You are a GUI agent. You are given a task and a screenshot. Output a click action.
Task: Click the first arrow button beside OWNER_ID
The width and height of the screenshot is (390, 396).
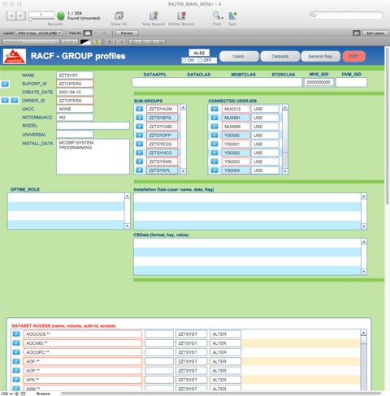[x=5, y=101]
